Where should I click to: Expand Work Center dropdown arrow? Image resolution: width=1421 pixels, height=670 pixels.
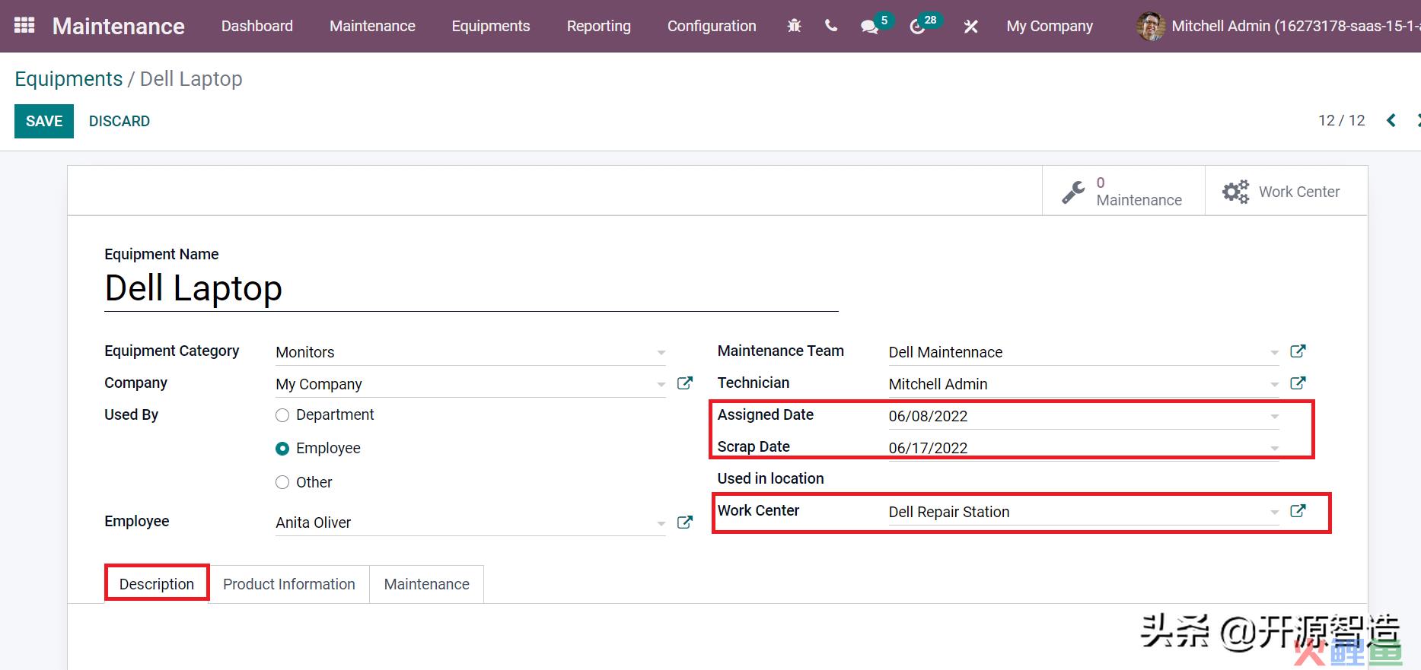tap(1274, 513)
